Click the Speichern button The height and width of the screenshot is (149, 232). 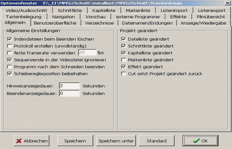[75, 141]
